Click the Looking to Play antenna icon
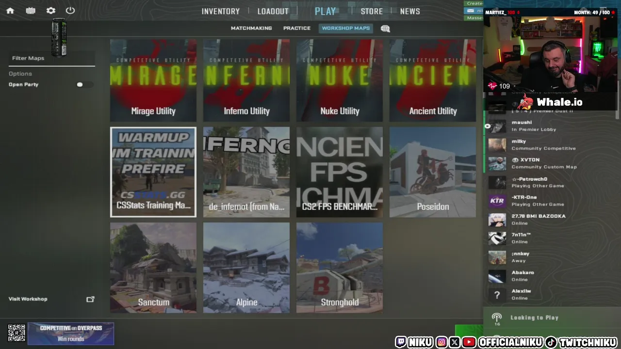The width and height of the screenshot is (621, 349). 497,318
